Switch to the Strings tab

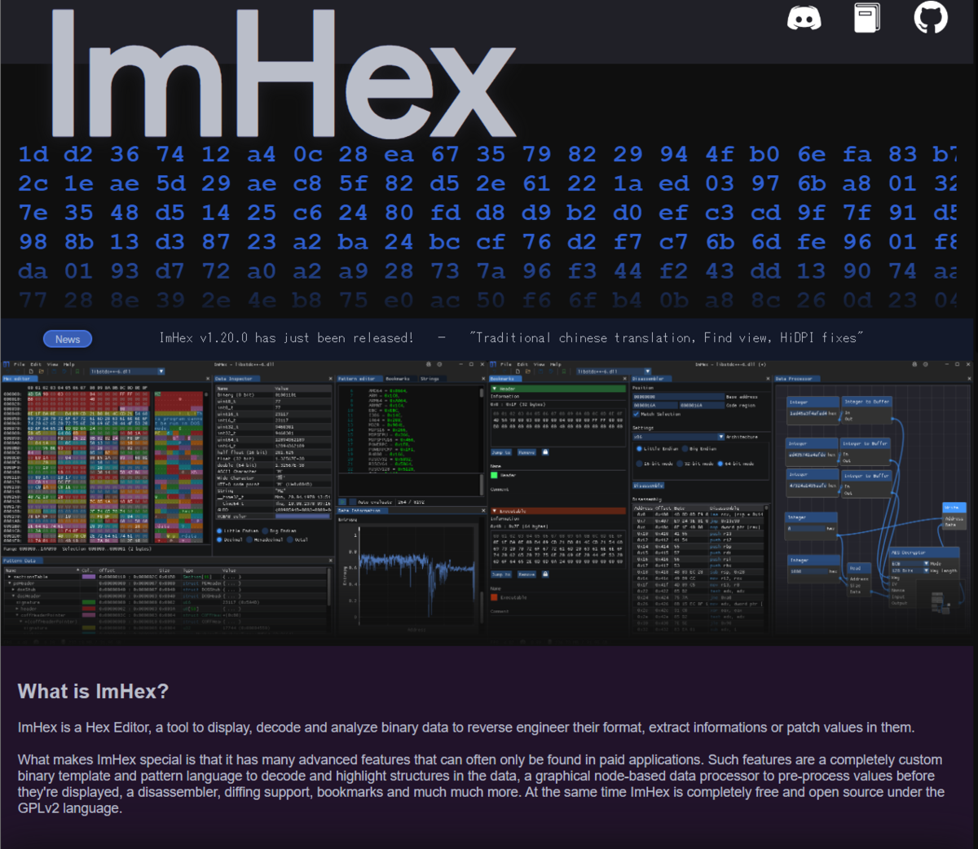[430, 379]
